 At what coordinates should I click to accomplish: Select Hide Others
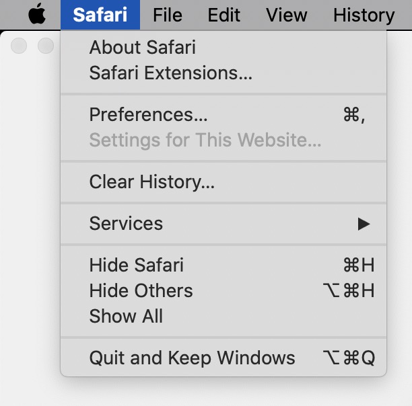pos(141,291)
